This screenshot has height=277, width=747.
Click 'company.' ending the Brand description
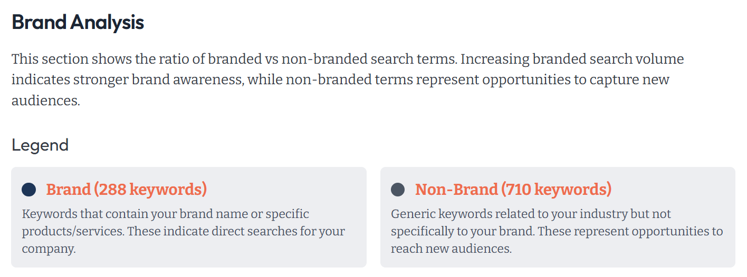49,249
